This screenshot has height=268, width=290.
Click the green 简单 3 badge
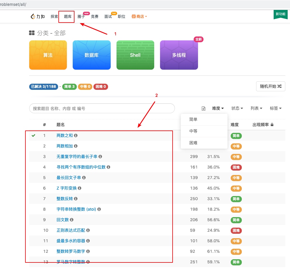69,87
